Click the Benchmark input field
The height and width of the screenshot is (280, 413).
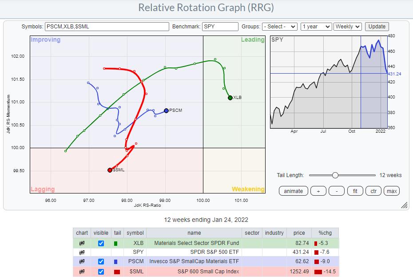tap(220, 27)
